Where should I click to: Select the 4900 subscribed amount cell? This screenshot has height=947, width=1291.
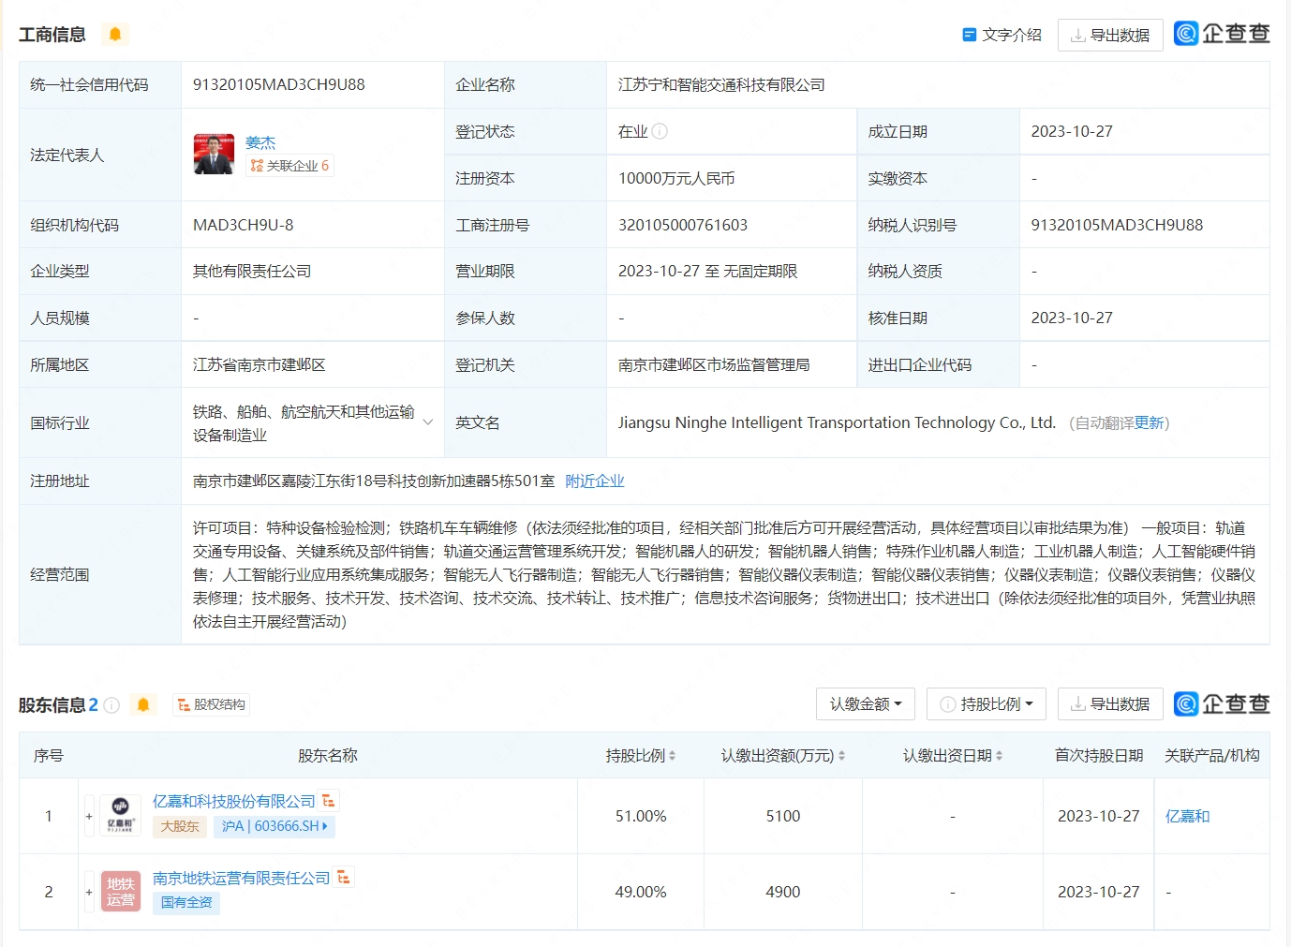click(783, 893)
